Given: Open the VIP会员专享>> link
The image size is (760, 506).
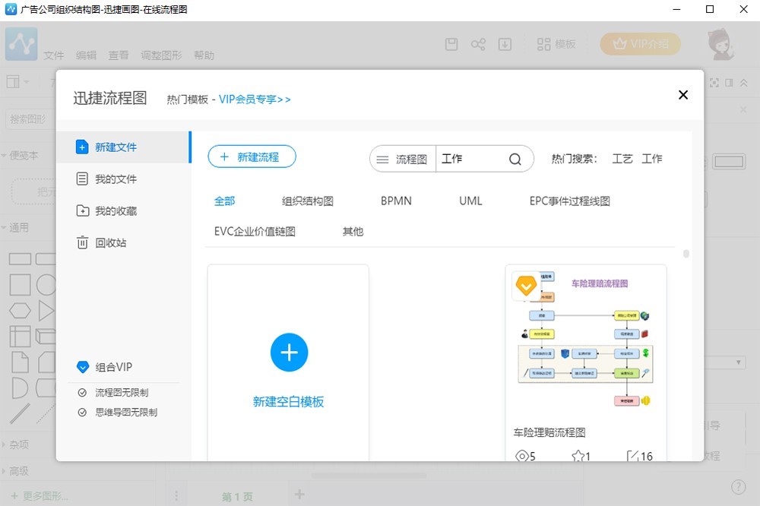Looking at the screenshot, I should [x=255, y=100].
